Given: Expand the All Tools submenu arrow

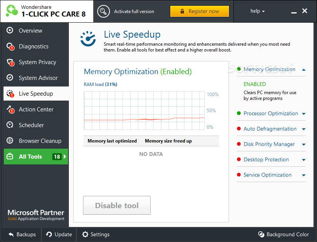Looking at the screenshot, I should [x=65, y=156].
